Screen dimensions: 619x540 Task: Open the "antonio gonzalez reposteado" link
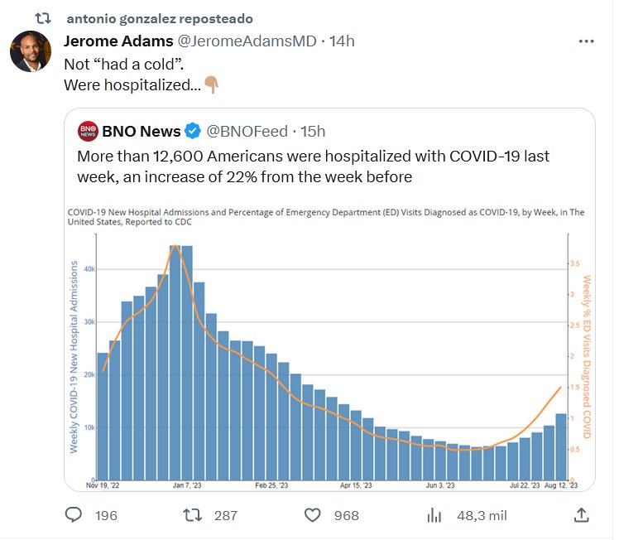pyautogui.click(x=159, y=18)
